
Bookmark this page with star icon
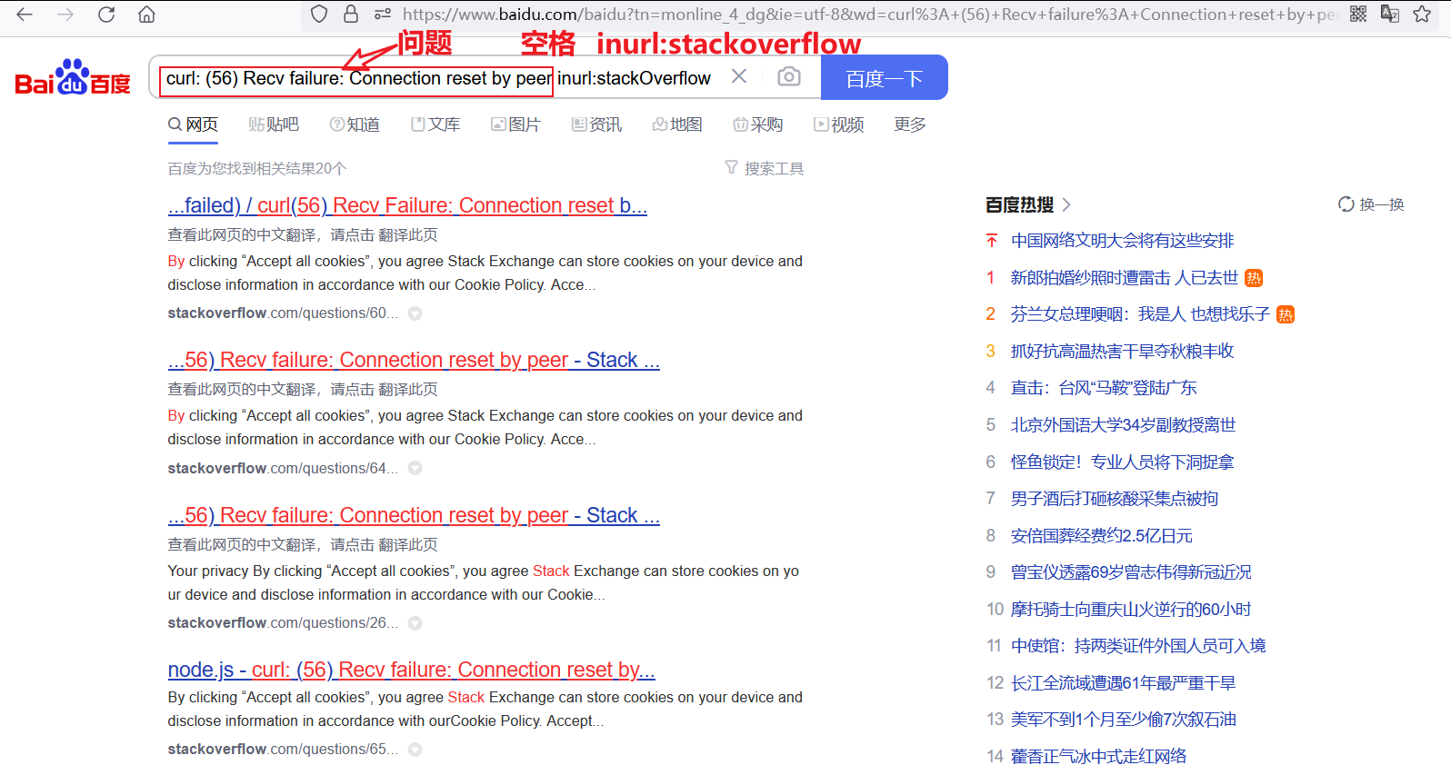pyautogui.click(x=1422, y=14)
